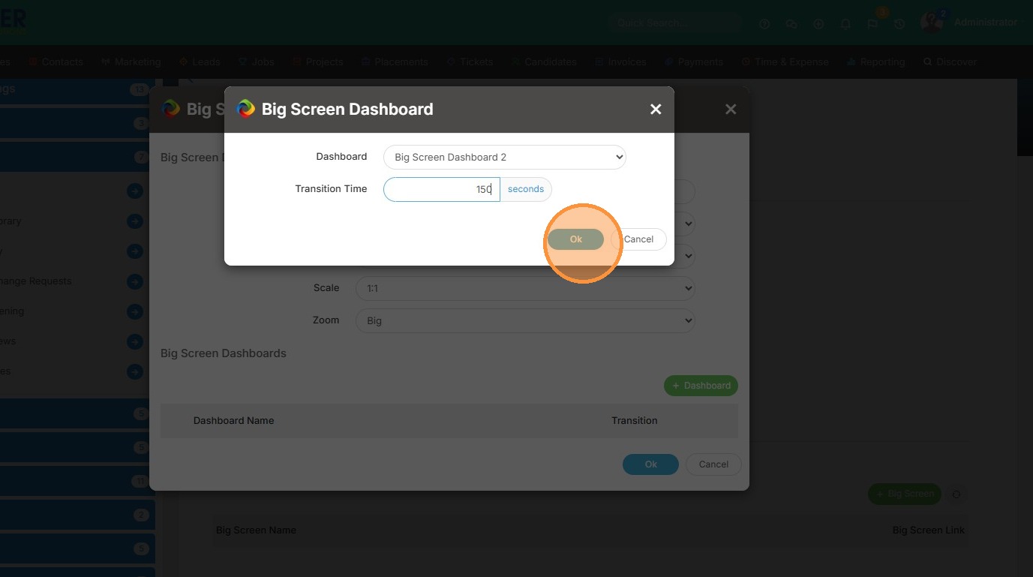Click the Administrator user avatar
This screenshot has width=1033, height=577.
tap(932, 23)
